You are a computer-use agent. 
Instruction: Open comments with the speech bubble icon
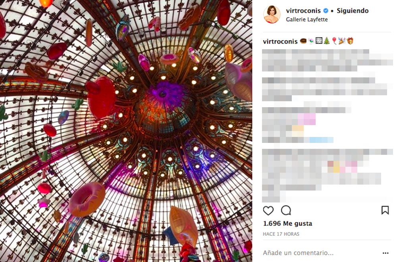pyautogui.click(x=286, y=210)
